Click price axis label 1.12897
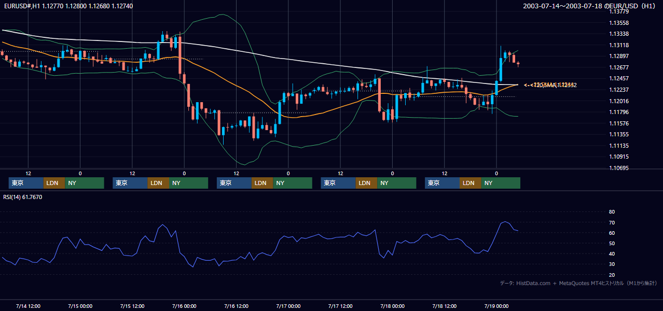The height and width of the screenshot is (311, 663). pos(619,56)
